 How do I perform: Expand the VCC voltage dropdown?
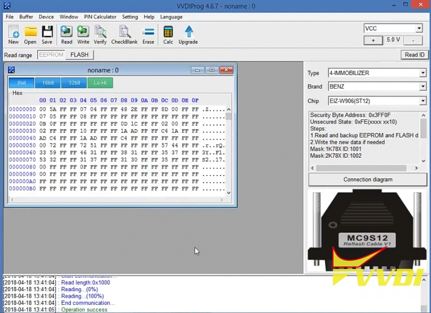419,28
